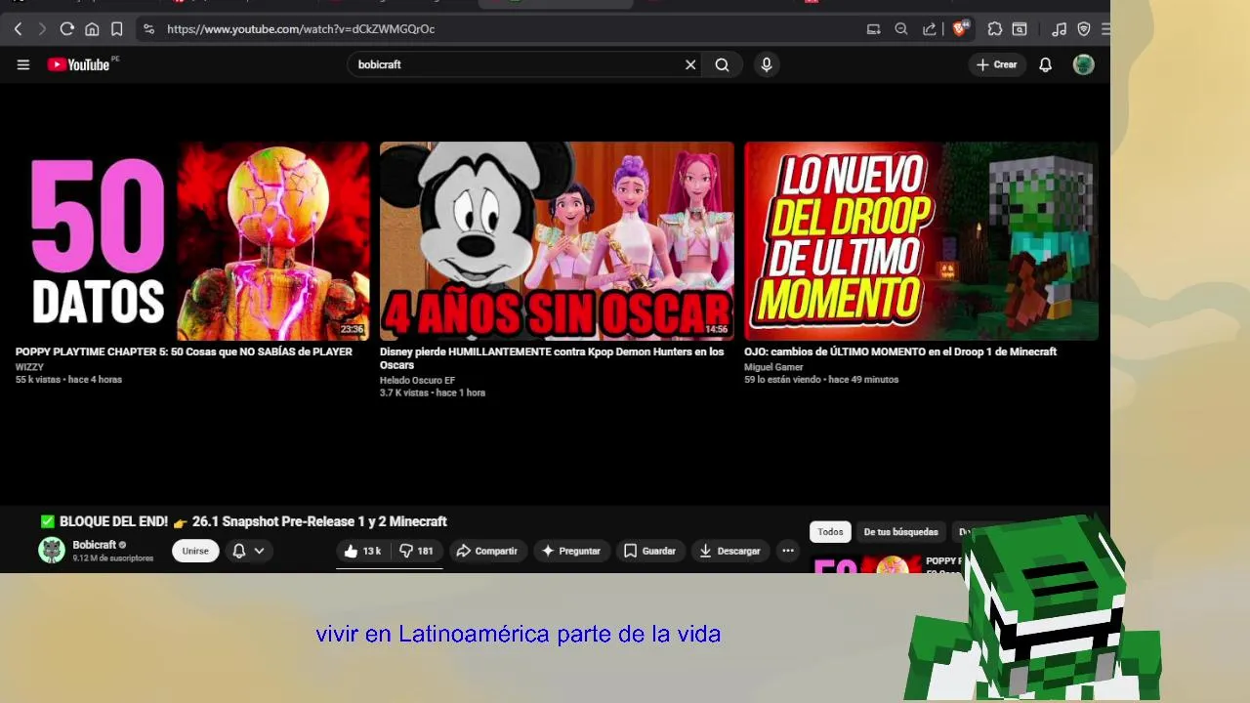Go back using the browser back arrow
The height and width of the screenshot is (703, 1250).
pos(18,29)
